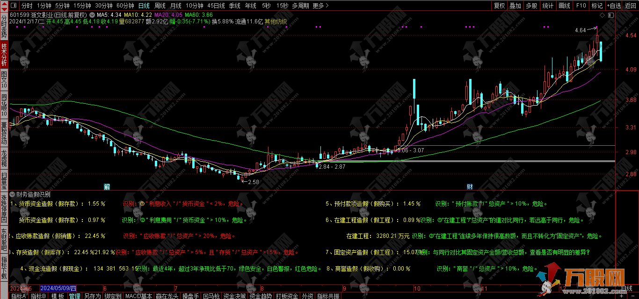Screen dimensions: 639x299
Task: Add stock with +自选 button
Action: pyautogui.click(x=614, y=6)
